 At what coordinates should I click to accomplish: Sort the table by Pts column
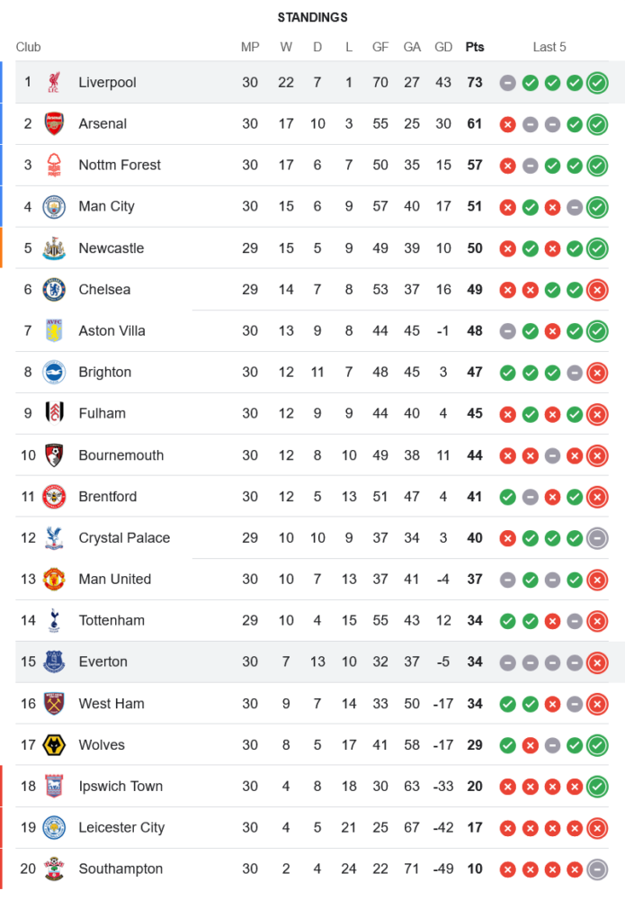tap(474, 47)
